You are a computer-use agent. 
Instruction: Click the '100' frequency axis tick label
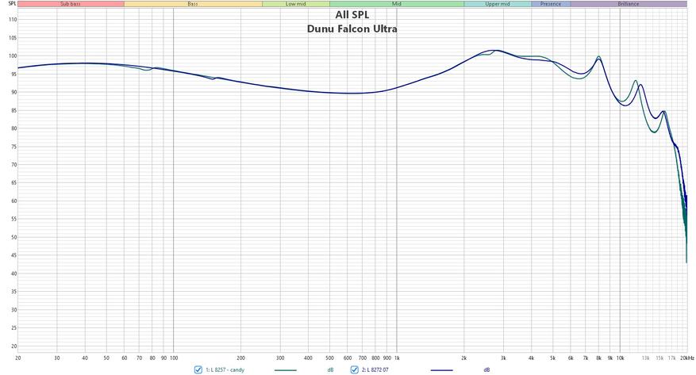point(174,358)
